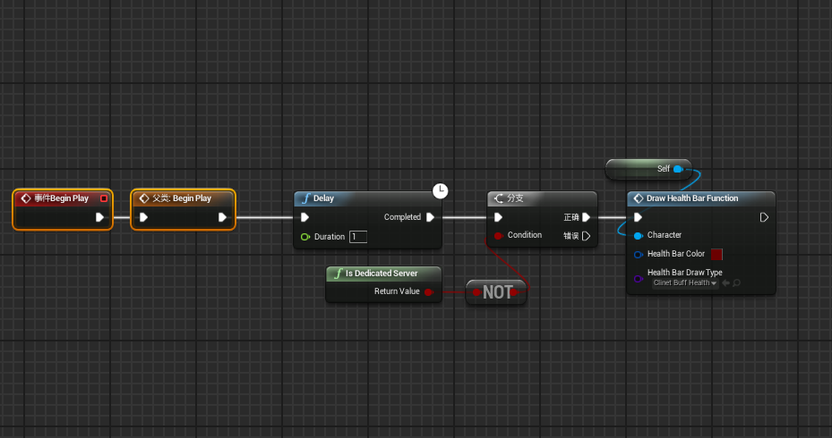Click Parent Begin Play exec input pin
Image resolution: width=832 pixels, height=438 pixels.
pyautogui.click(x=143, y=217)
